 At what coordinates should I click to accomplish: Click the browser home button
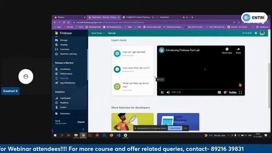(x=68, y=23)
